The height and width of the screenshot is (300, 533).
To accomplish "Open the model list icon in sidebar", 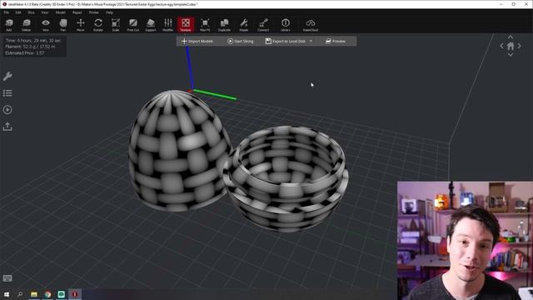I will click(7, 92).
